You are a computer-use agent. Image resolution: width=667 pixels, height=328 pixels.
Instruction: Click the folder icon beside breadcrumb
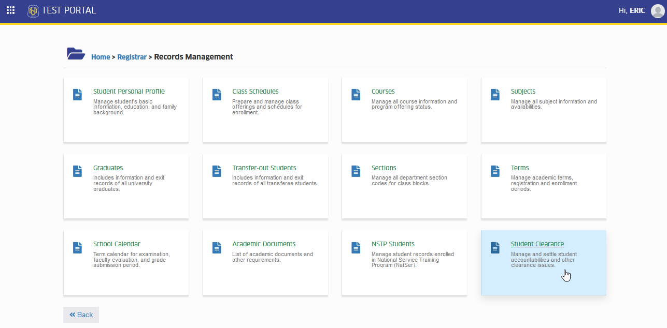pos(76,54)
